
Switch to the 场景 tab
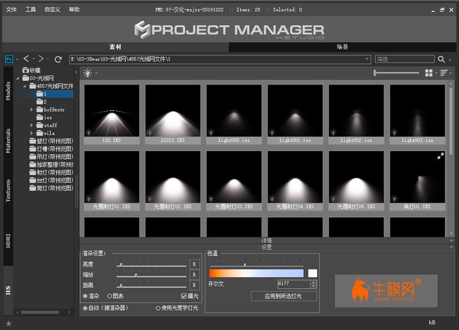tap(342, 47)
